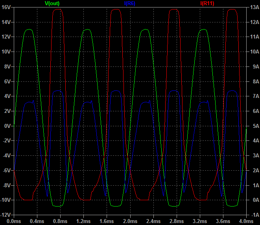
Task: Click the 3.6ms time axis label
Action: tap(223, 221)
